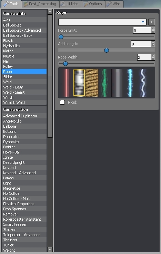This screenshot has width=161, height=254.
Task: Select the Pulley tool
Action: (x=24, y=66)
